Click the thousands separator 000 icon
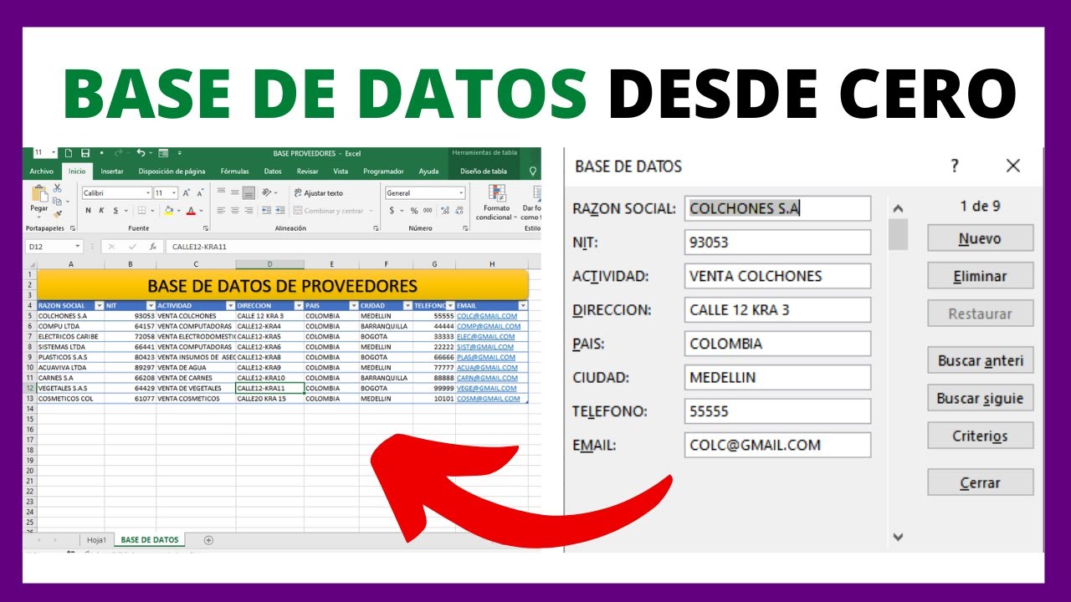Image resolution: width=1071 pixels, height=602 pixels. [x=428, y=211]
